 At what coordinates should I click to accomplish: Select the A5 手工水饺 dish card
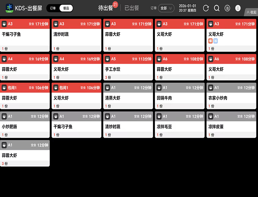click(x=128, y=69)
